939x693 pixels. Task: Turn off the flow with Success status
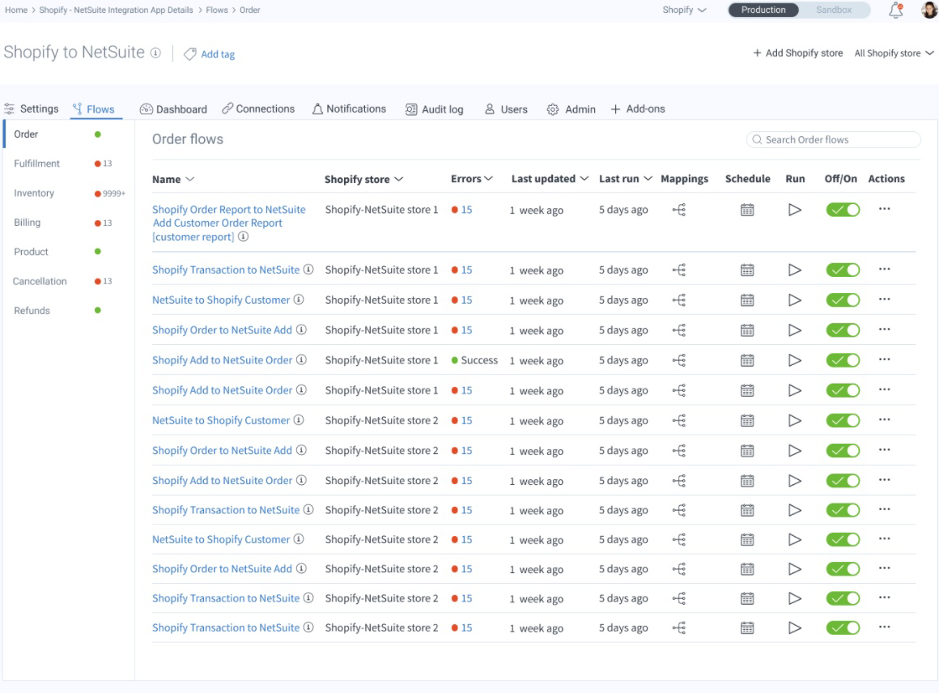pyautogui.click(x=843, y=360)
